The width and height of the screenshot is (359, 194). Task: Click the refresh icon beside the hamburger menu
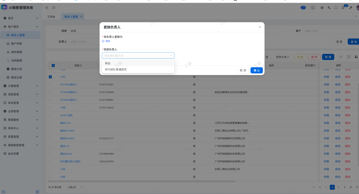(54, 7)
